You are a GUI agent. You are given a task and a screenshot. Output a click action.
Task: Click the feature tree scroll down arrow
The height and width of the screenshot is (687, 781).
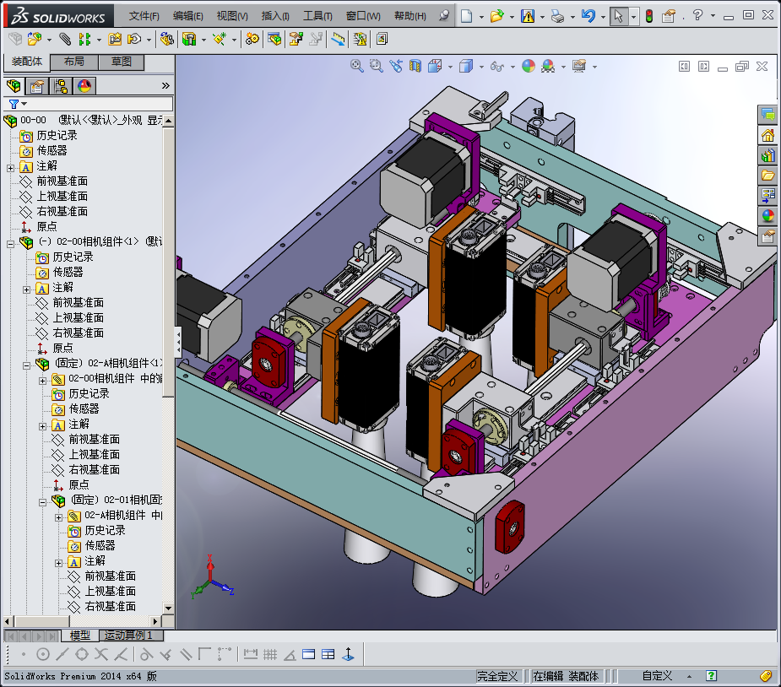coord(168,608)
